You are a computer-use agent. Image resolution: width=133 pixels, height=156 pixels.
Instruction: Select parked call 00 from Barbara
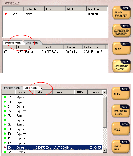click(x=55, y=52)
